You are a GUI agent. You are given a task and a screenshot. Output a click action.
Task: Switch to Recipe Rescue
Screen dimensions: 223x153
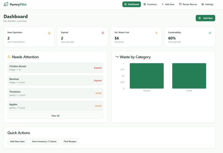coord(188,4)
